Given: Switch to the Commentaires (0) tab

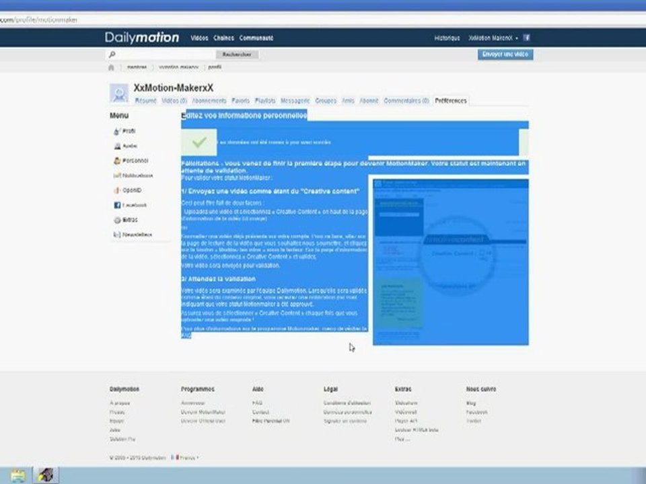Looking at the screenshot, I should [406, 100].
